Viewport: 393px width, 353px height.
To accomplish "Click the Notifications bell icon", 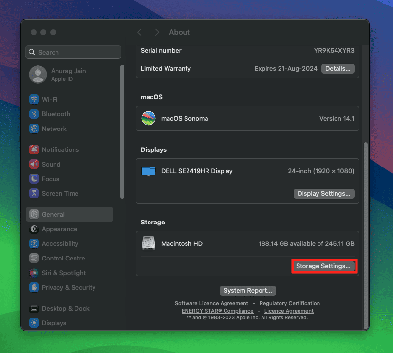I will click(34, 149).
